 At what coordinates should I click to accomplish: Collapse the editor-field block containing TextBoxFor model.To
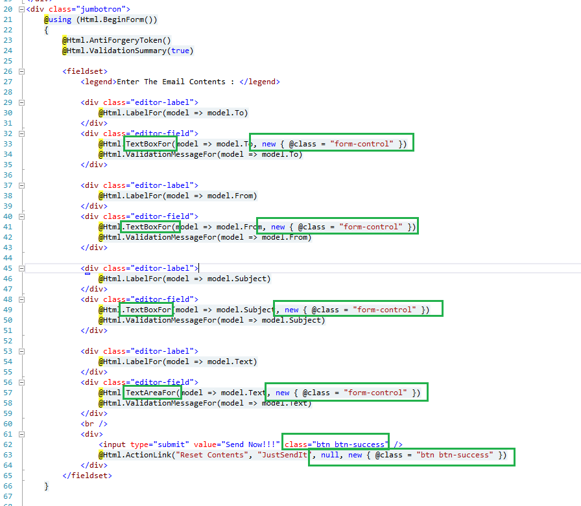tap(21, 133)
